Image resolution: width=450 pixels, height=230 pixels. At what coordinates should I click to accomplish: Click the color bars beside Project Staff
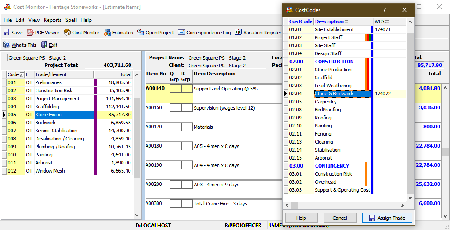tap(369, 37)
